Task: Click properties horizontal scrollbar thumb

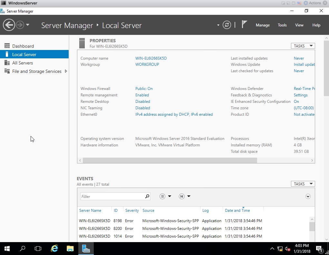Action: point(170,160)
